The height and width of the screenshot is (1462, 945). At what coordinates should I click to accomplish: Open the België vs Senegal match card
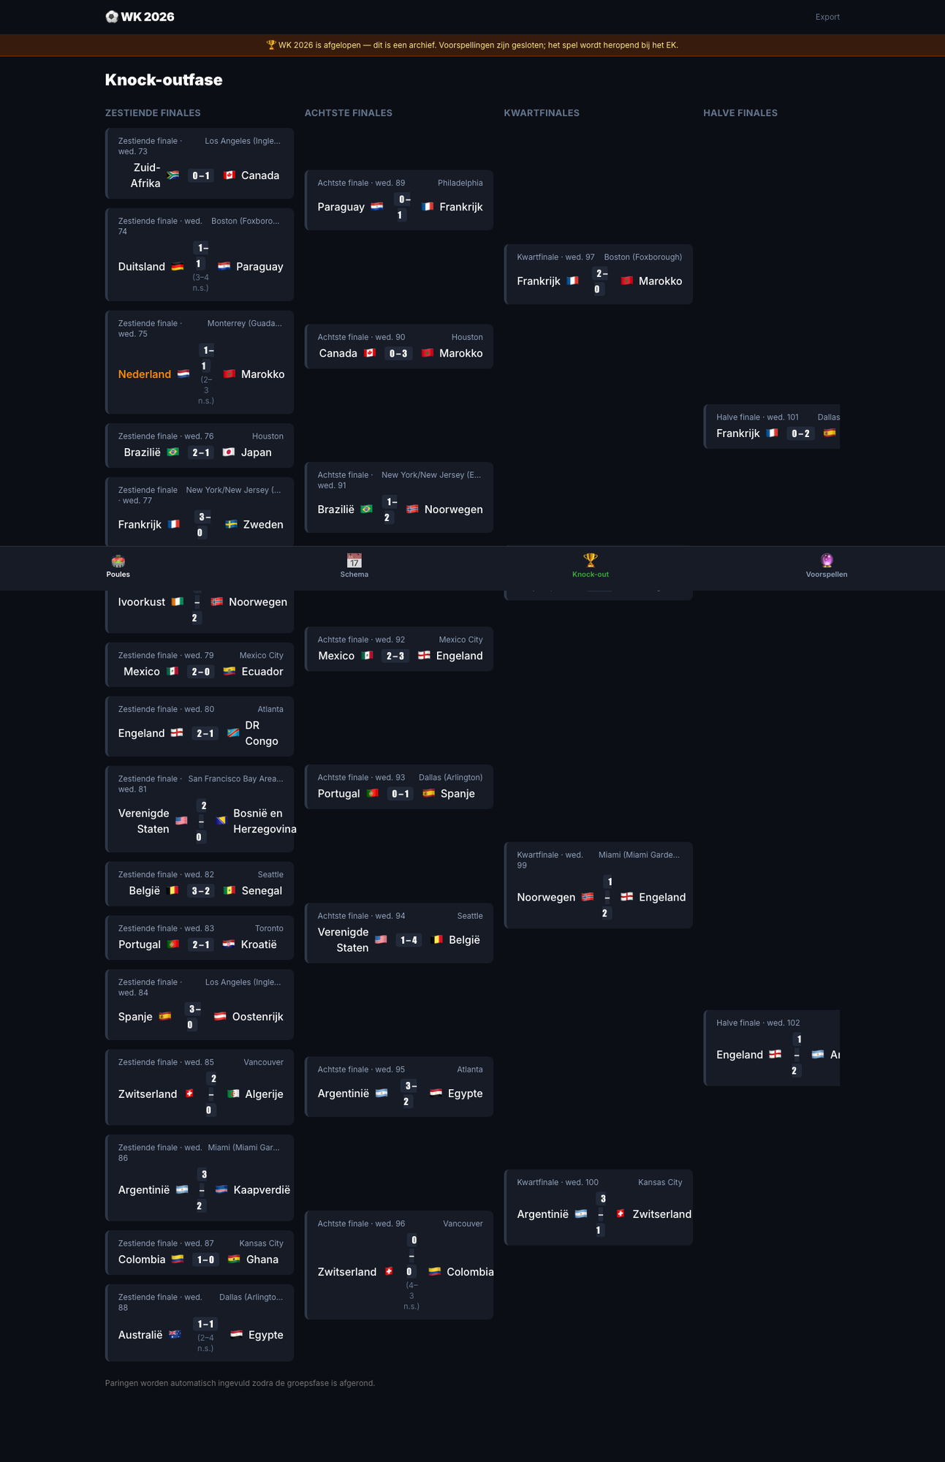click(x=200, y=884)
